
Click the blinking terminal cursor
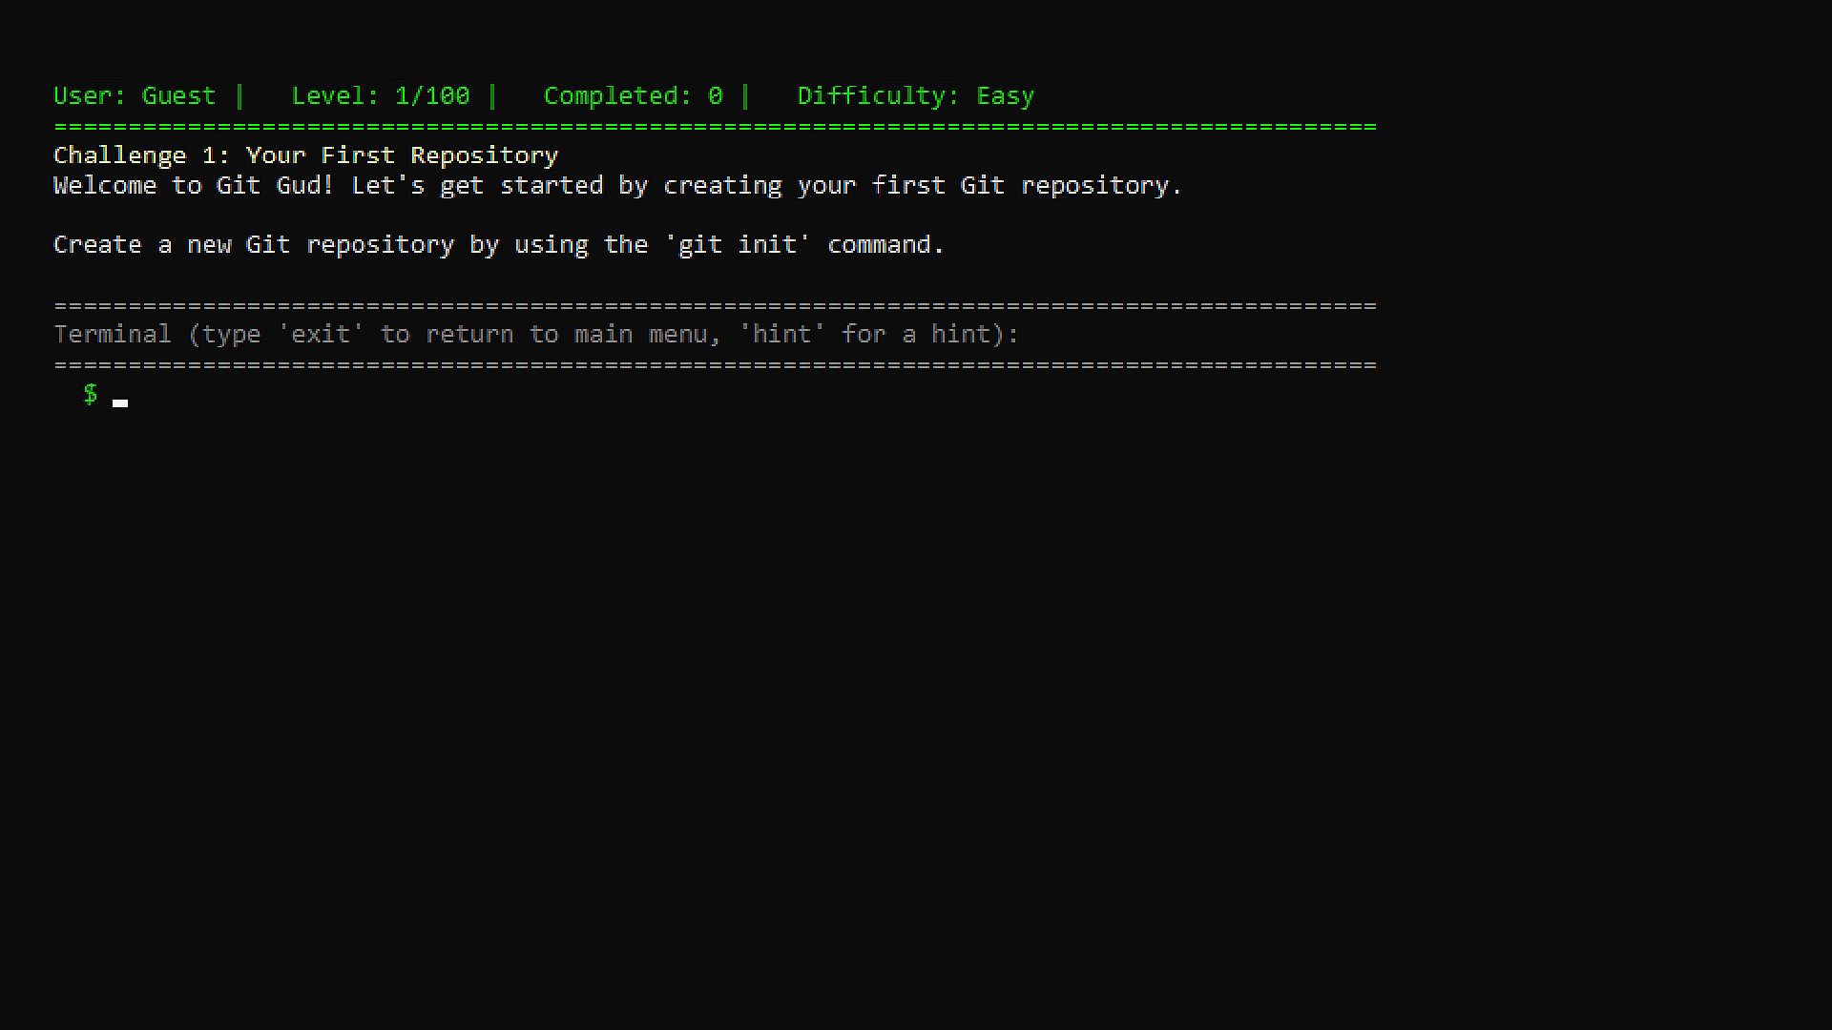tap(120, 402)
